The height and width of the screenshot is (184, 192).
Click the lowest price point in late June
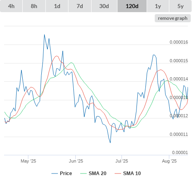110,142
